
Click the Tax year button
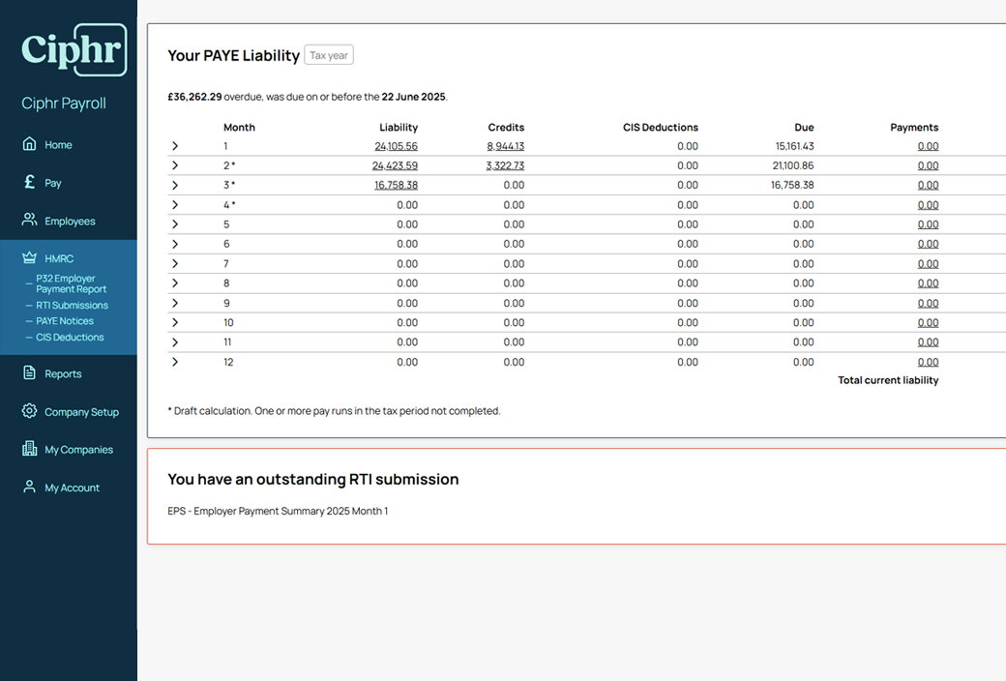point(329,55)
